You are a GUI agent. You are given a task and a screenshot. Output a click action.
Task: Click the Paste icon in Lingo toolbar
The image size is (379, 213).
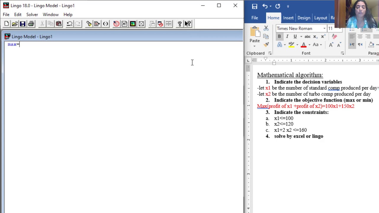point(59,24)
